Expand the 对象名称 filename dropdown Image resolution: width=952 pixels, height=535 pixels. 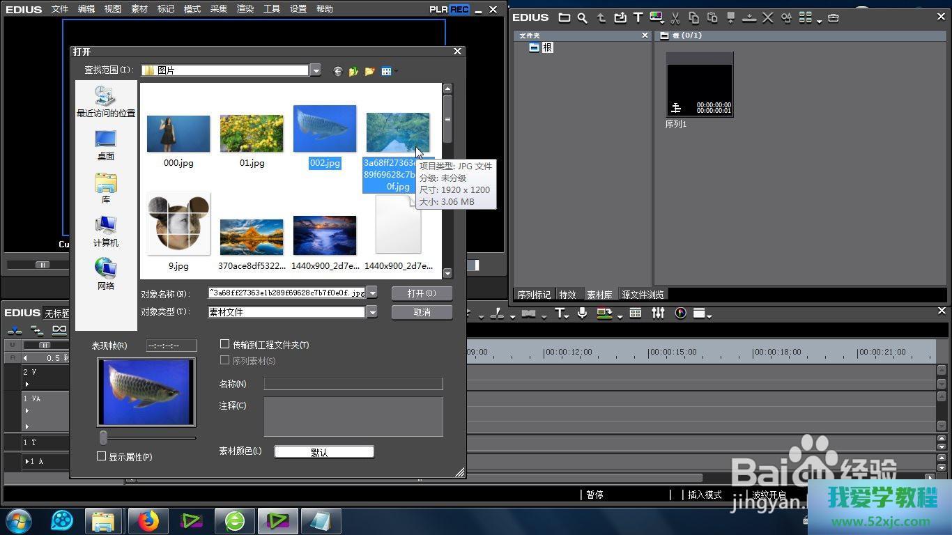coord(372,293)
